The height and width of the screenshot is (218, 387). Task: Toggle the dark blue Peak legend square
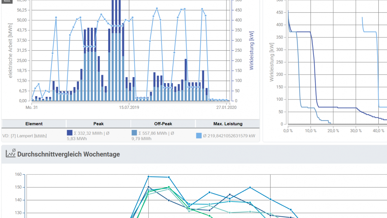coord(70,132)
